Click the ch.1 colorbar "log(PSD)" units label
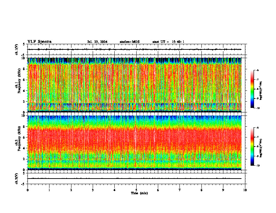 [261, 91]
